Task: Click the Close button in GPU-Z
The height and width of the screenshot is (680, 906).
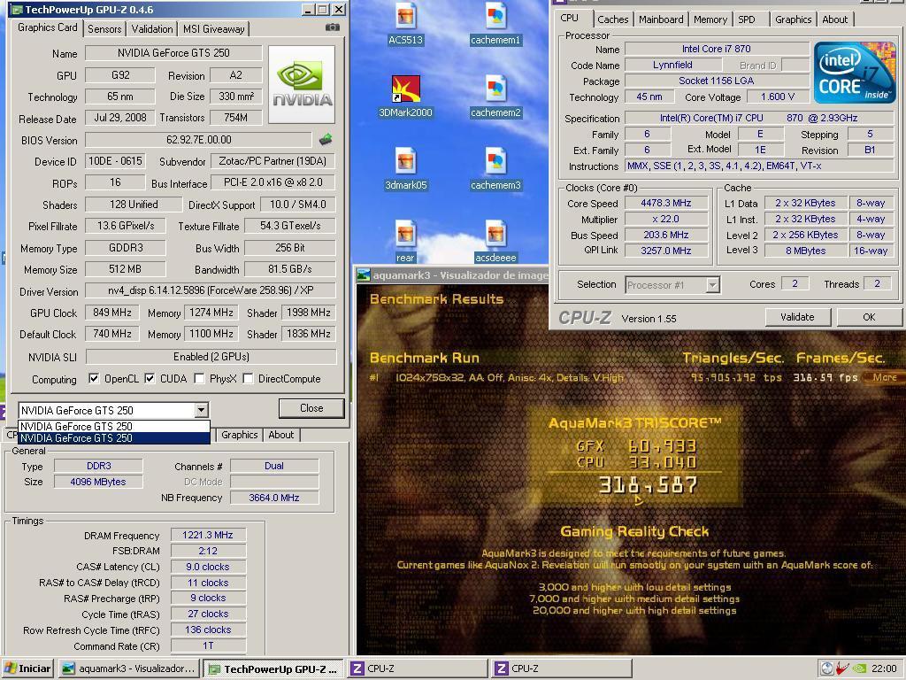Action: coord(311,408)
